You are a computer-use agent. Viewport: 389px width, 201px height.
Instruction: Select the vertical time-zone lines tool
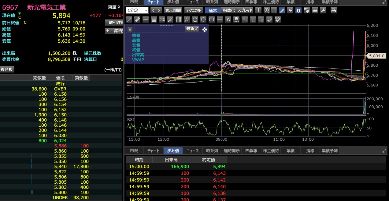[179, 19]
